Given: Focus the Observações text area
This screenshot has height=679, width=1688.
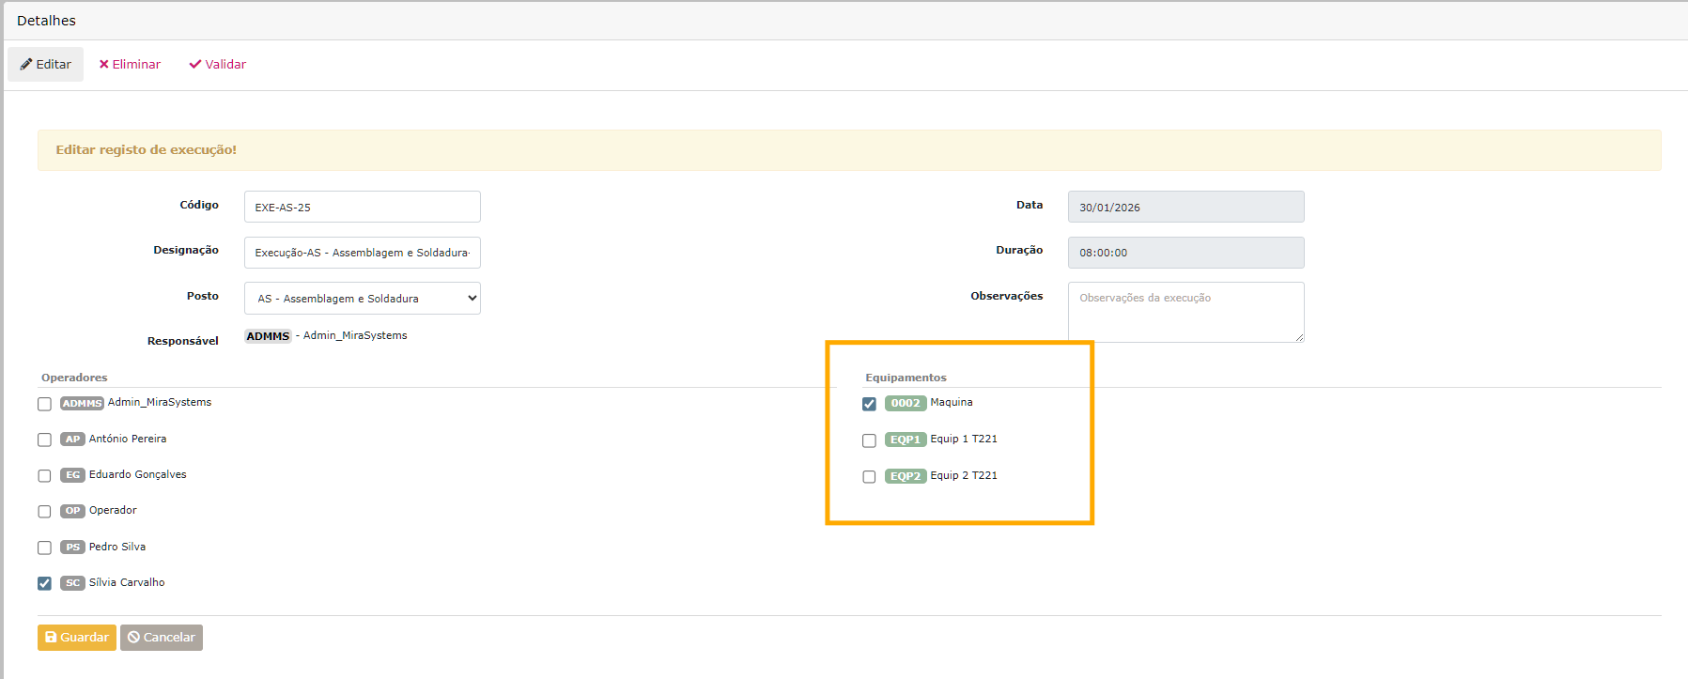Looking at the screenshot, I should coord(1185,312).
